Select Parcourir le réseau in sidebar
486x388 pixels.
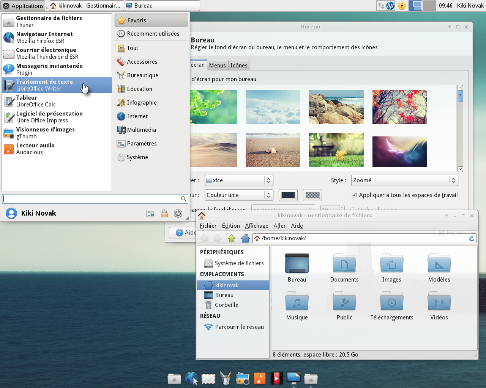tap(233, 327)
